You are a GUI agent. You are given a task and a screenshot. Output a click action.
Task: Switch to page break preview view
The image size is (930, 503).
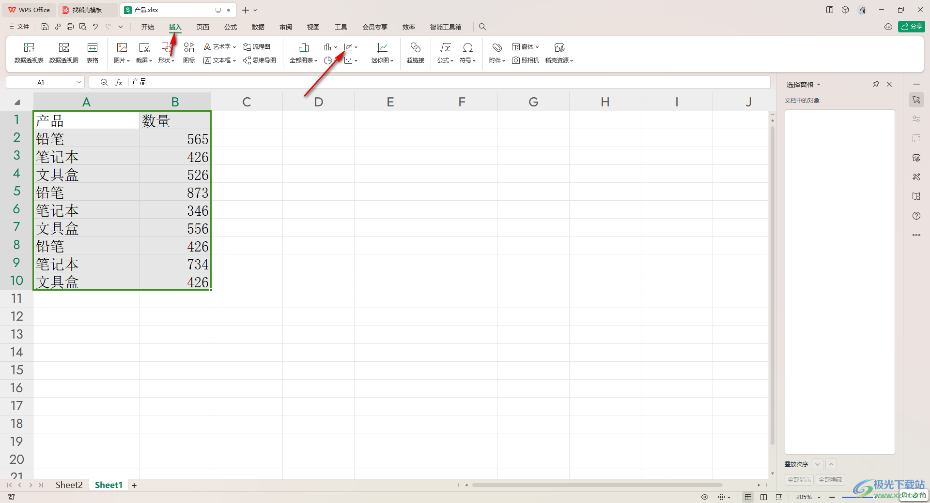point(779,497)
